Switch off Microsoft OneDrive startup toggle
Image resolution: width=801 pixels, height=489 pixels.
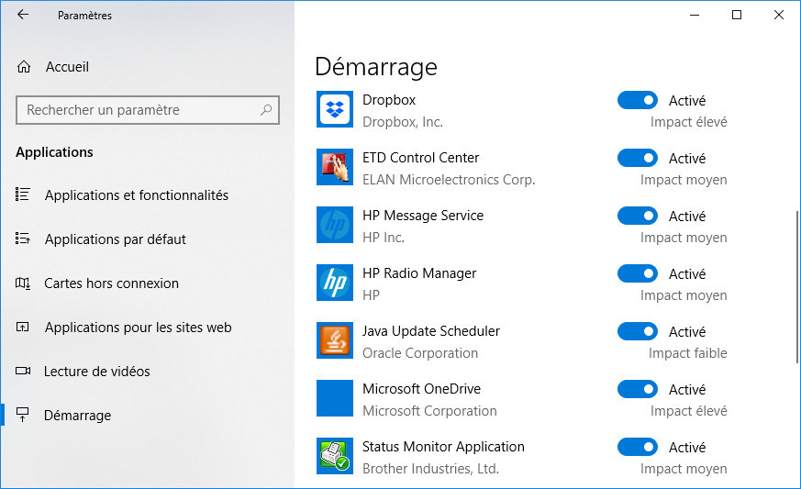(637, 389)
